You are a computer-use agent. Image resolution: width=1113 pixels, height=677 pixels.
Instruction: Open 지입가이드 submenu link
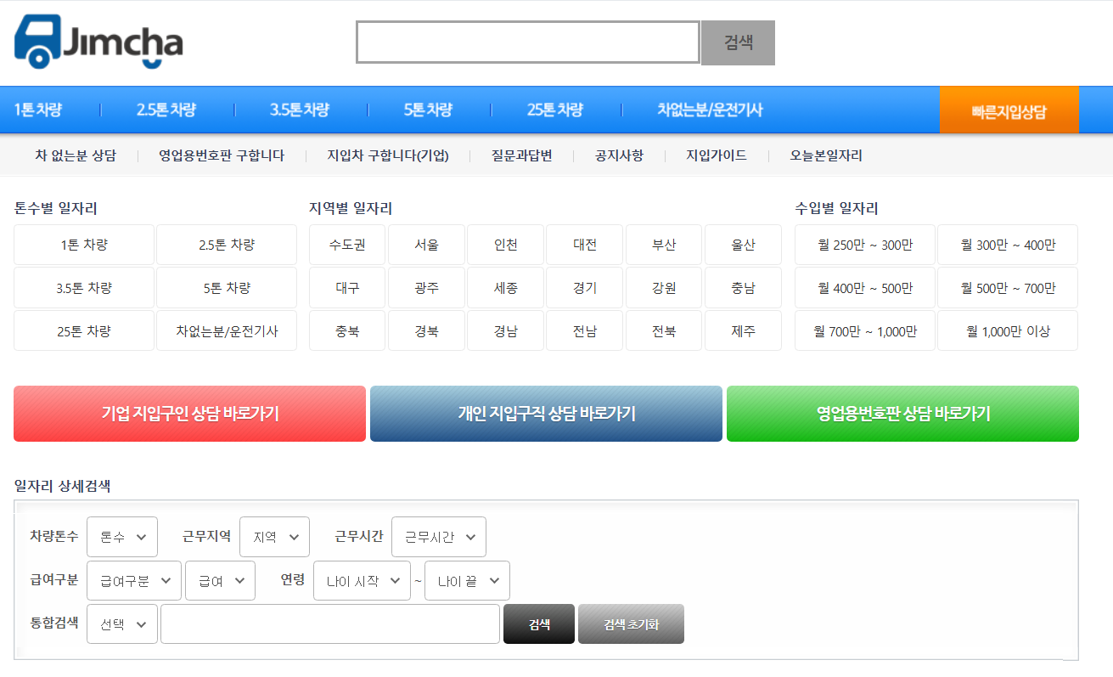click(x=717, y=155)
